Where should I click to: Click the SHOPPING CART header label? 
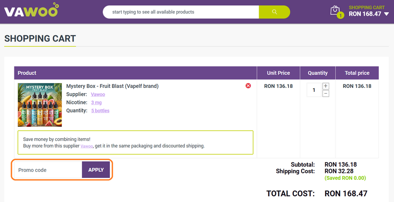[366, 7]
